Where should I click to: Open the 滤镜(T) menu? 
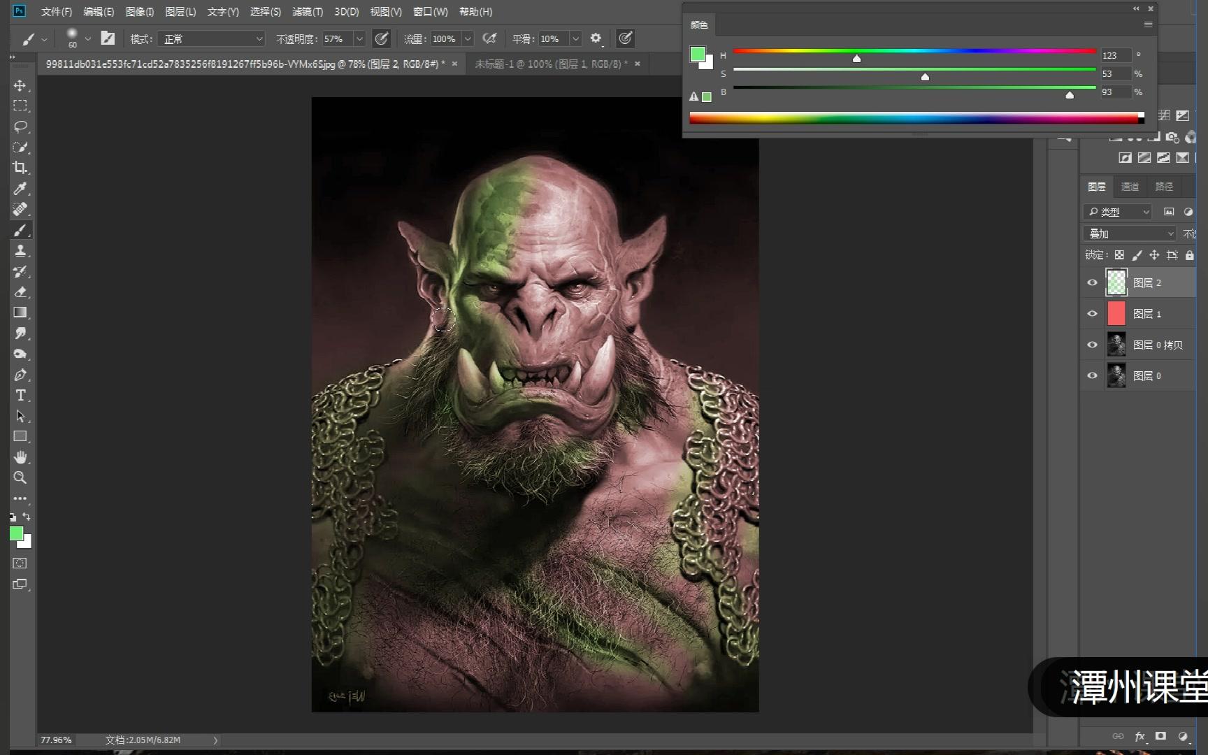(308, 12)
